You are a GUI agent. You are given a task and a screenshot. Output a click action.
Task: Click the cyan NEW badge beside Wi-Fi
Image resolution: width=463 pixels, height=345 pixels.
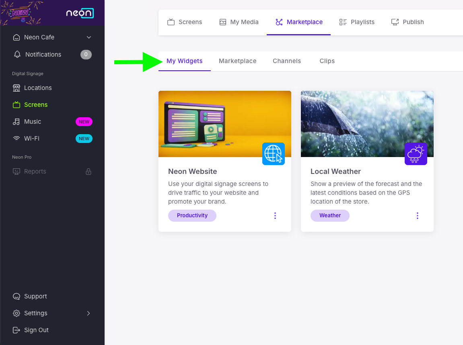click(x=84, y=139)
